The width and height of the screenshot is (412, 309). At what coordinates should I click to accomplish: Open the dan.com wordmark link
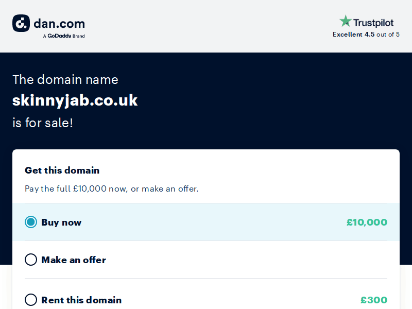[x=59, y=23]
